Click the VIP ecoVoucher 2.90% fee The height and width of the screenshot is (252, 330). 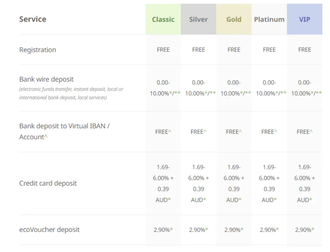304,230
